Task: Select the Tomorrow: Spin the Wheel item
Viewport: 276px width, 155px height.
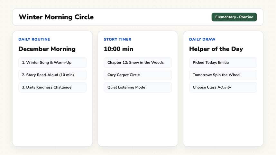Action: pos(223,75)
